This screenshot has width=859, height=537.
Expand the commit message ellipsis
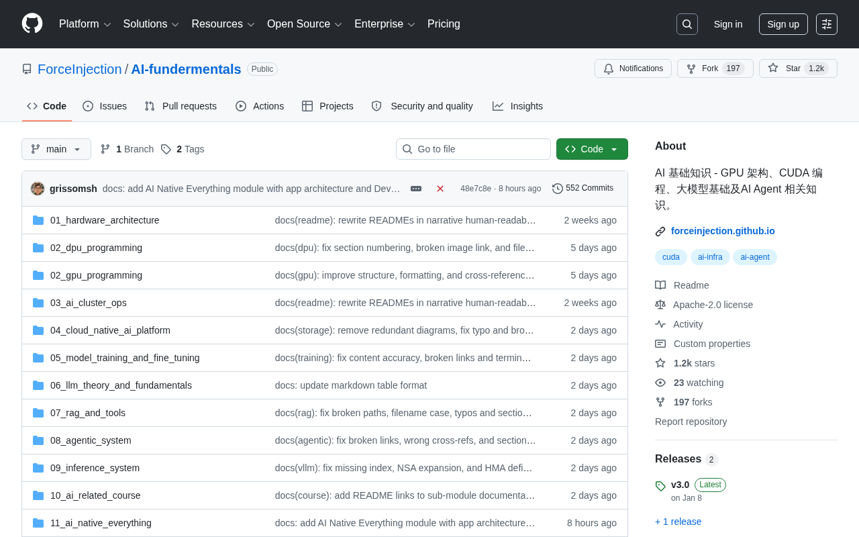point(416,189)
